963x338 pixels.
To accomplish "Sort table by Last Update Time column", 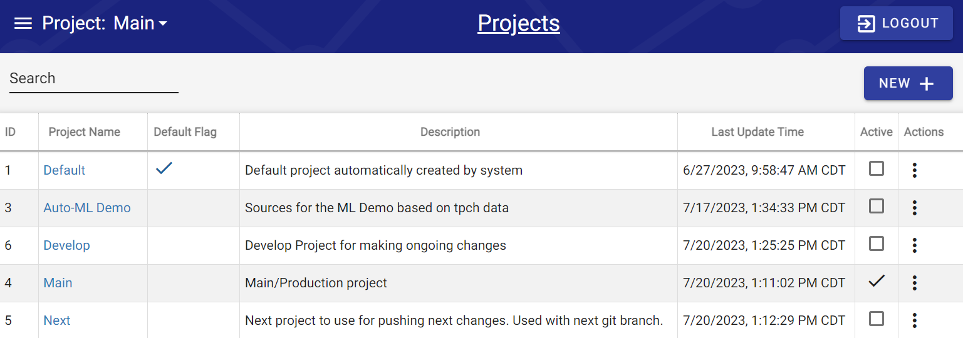I will click(757, 132).
